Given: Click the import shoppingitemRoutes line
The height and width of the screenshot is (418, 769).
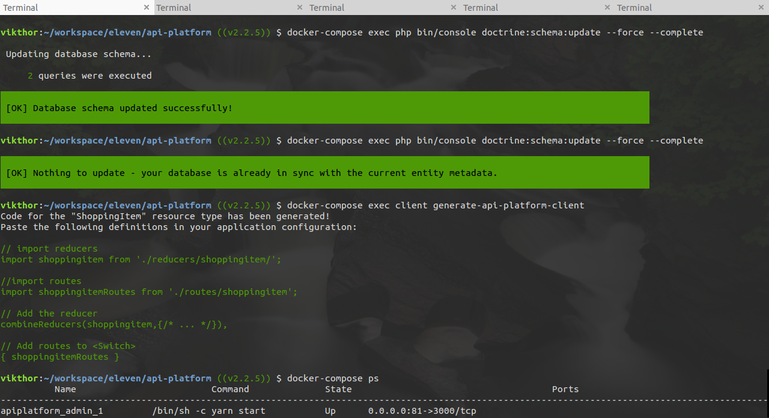Looking at the screenshot, I should click(149, 292).
